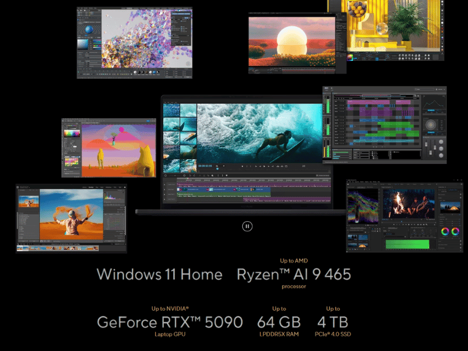Pause the animation with the pause button

(x=247, y=226)
